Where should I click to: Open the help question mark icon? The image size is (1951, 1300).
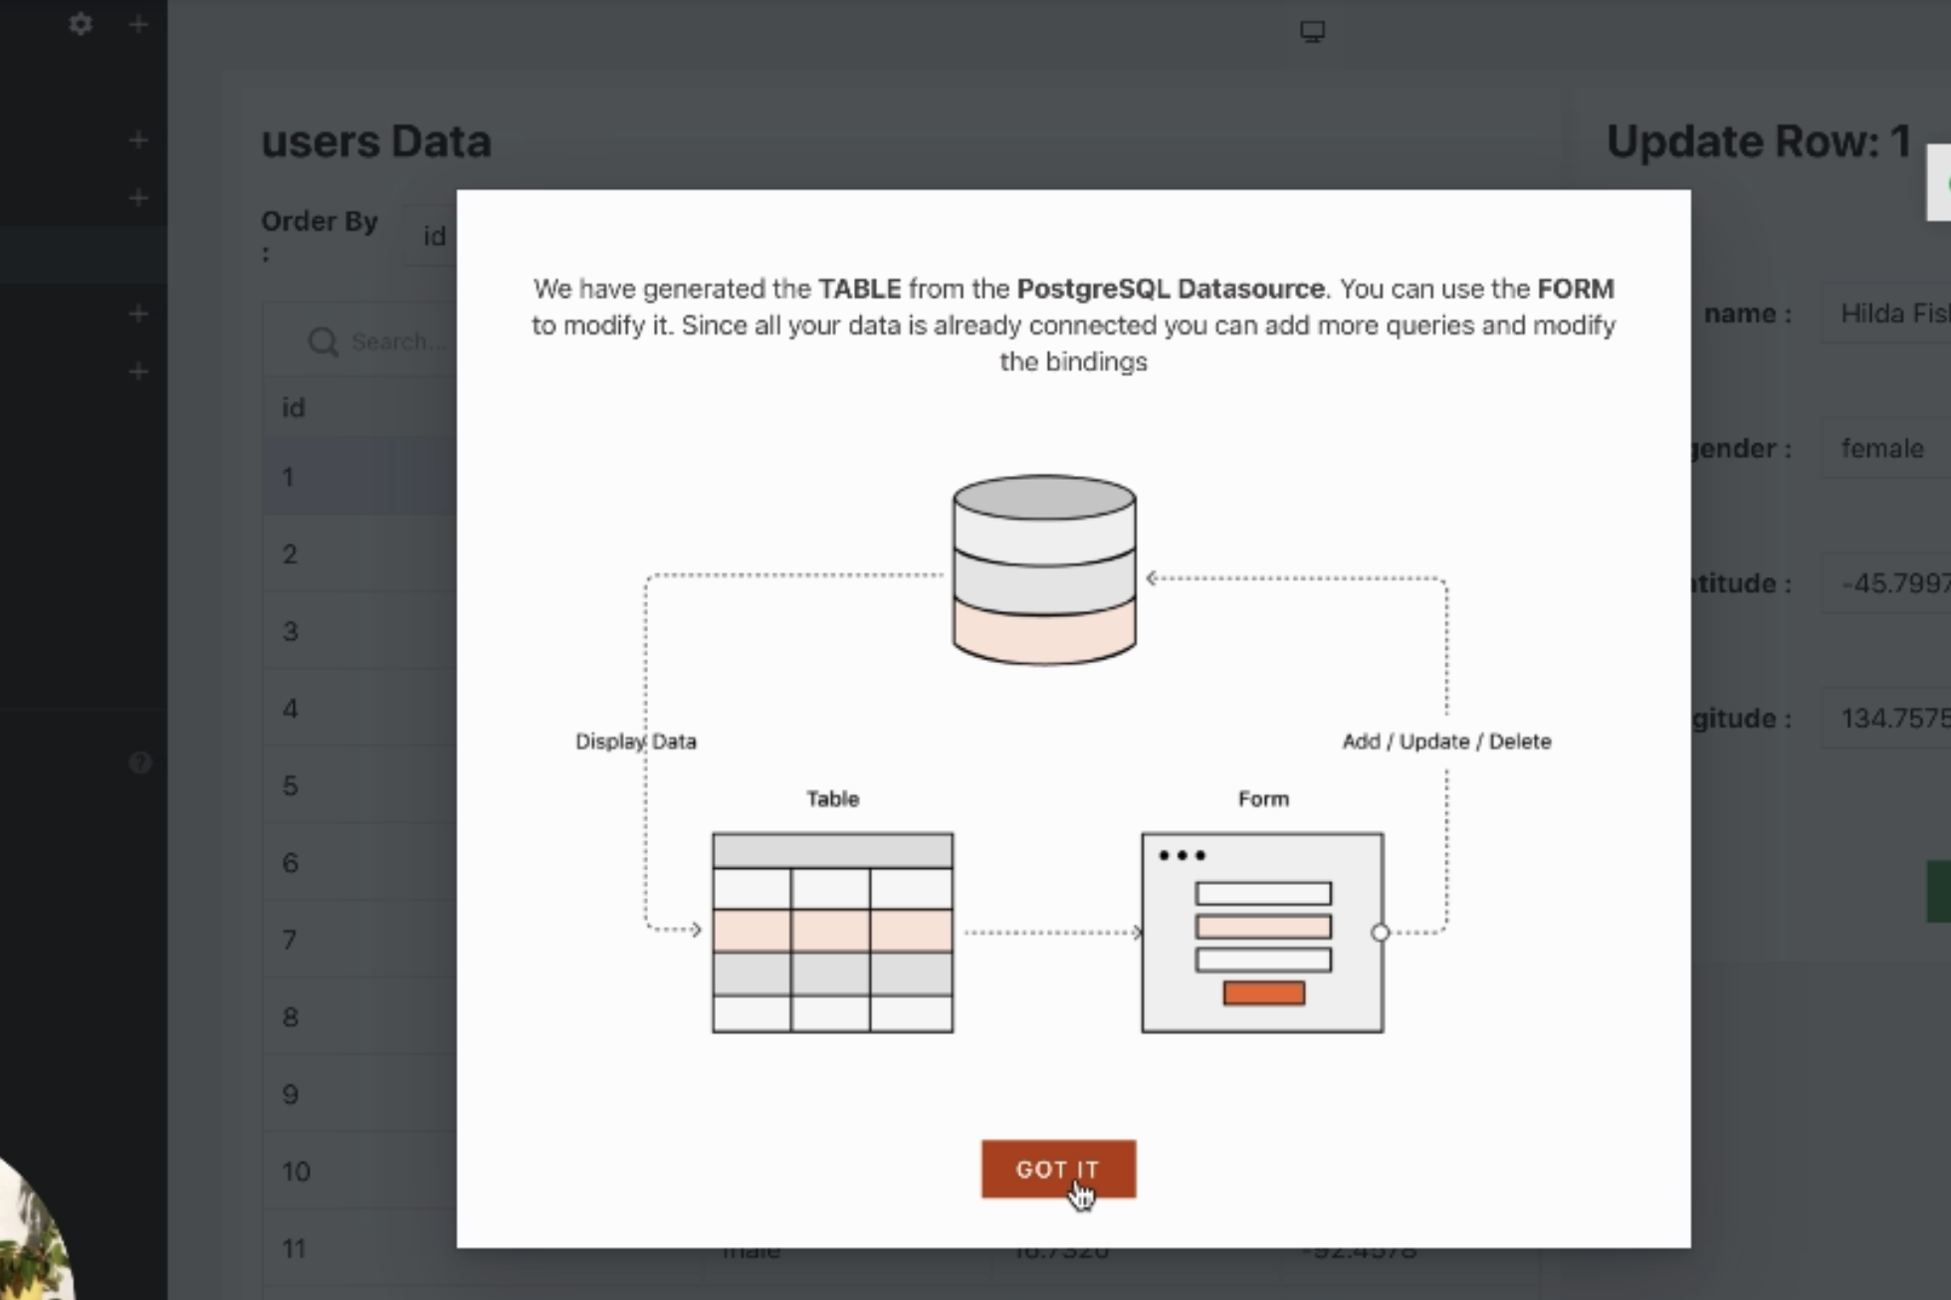click(x=140, y=762)
